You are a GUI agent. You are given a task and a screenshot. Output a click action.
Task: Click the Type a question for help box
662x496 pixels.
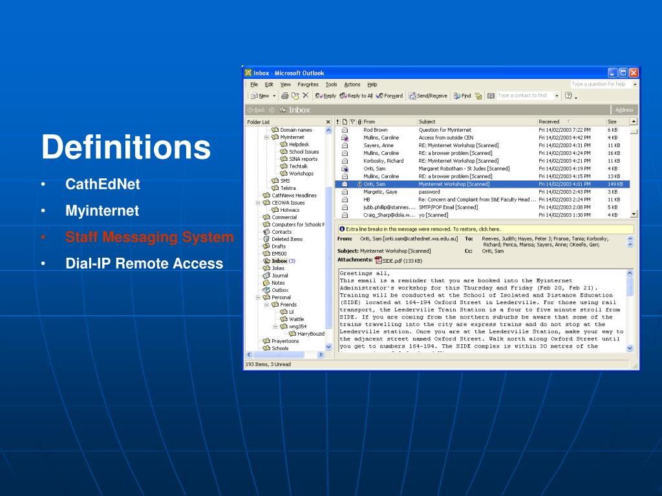tap(601, 85)
